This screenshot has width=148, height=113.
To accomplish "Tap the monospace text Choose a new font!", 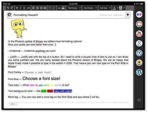I will coord(38,72).
